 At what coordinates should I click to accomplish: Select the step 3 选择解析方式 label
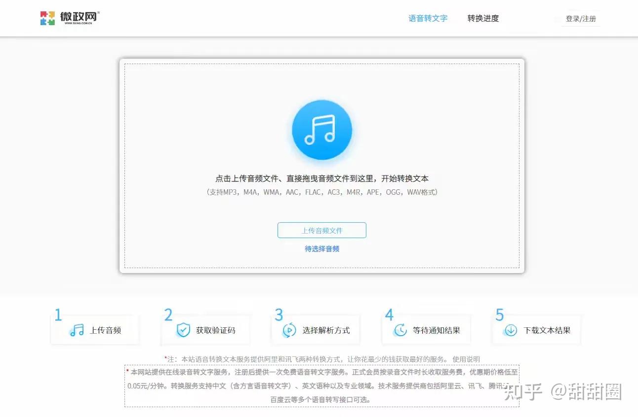[326, 330]
